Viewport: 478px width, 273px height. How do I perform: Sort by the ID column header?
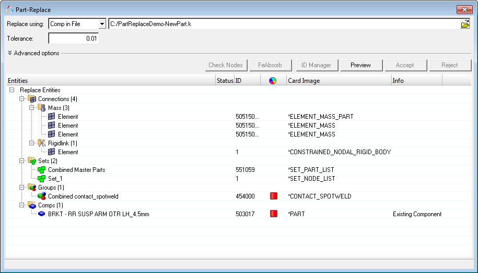click(x=247, y=81)
